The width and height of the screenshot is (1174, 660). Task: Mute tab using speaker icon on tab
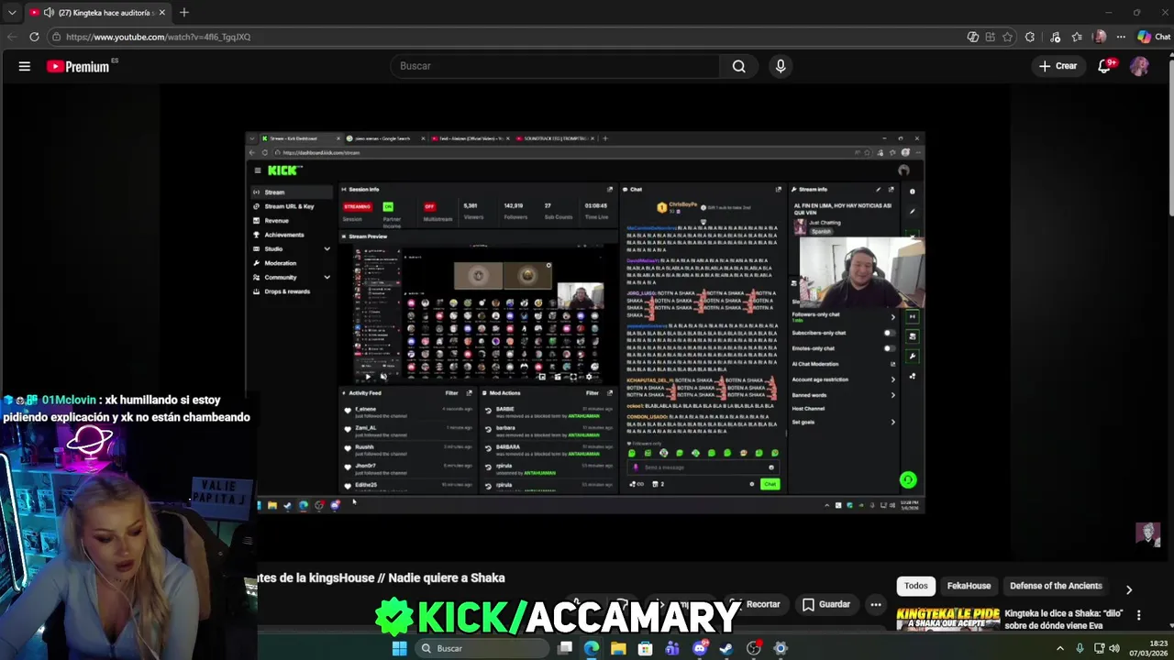(x=49, y=13)
